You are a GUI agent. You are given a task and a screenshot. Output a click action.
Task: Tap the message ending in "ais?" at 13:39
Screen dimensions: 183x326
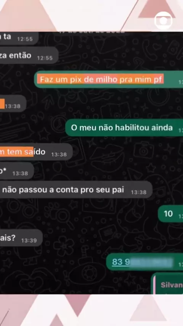coord(21,238)
